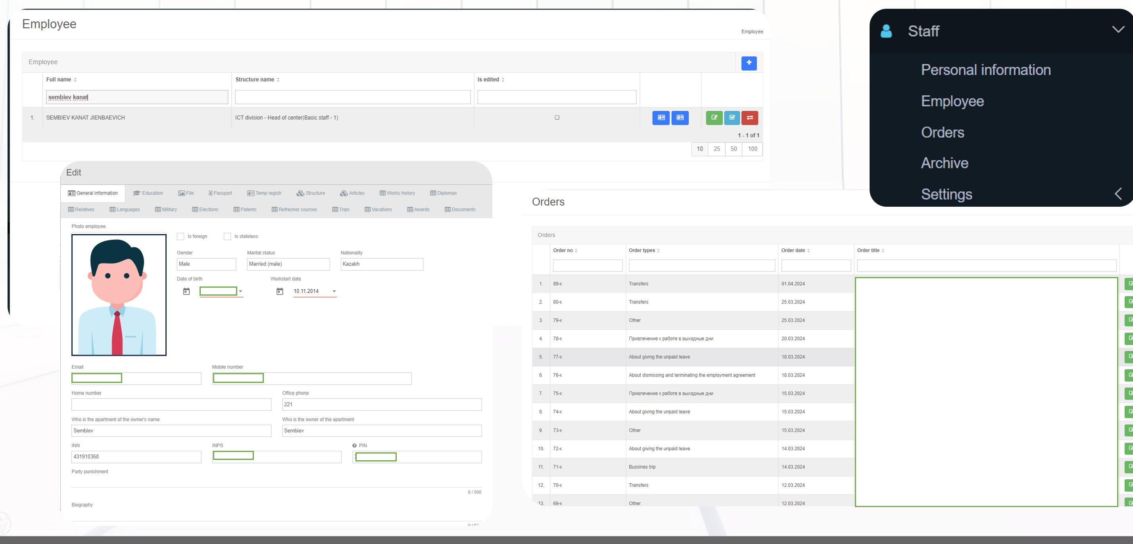
Task: Click the Structure name filter field
Action: (353, 97)
